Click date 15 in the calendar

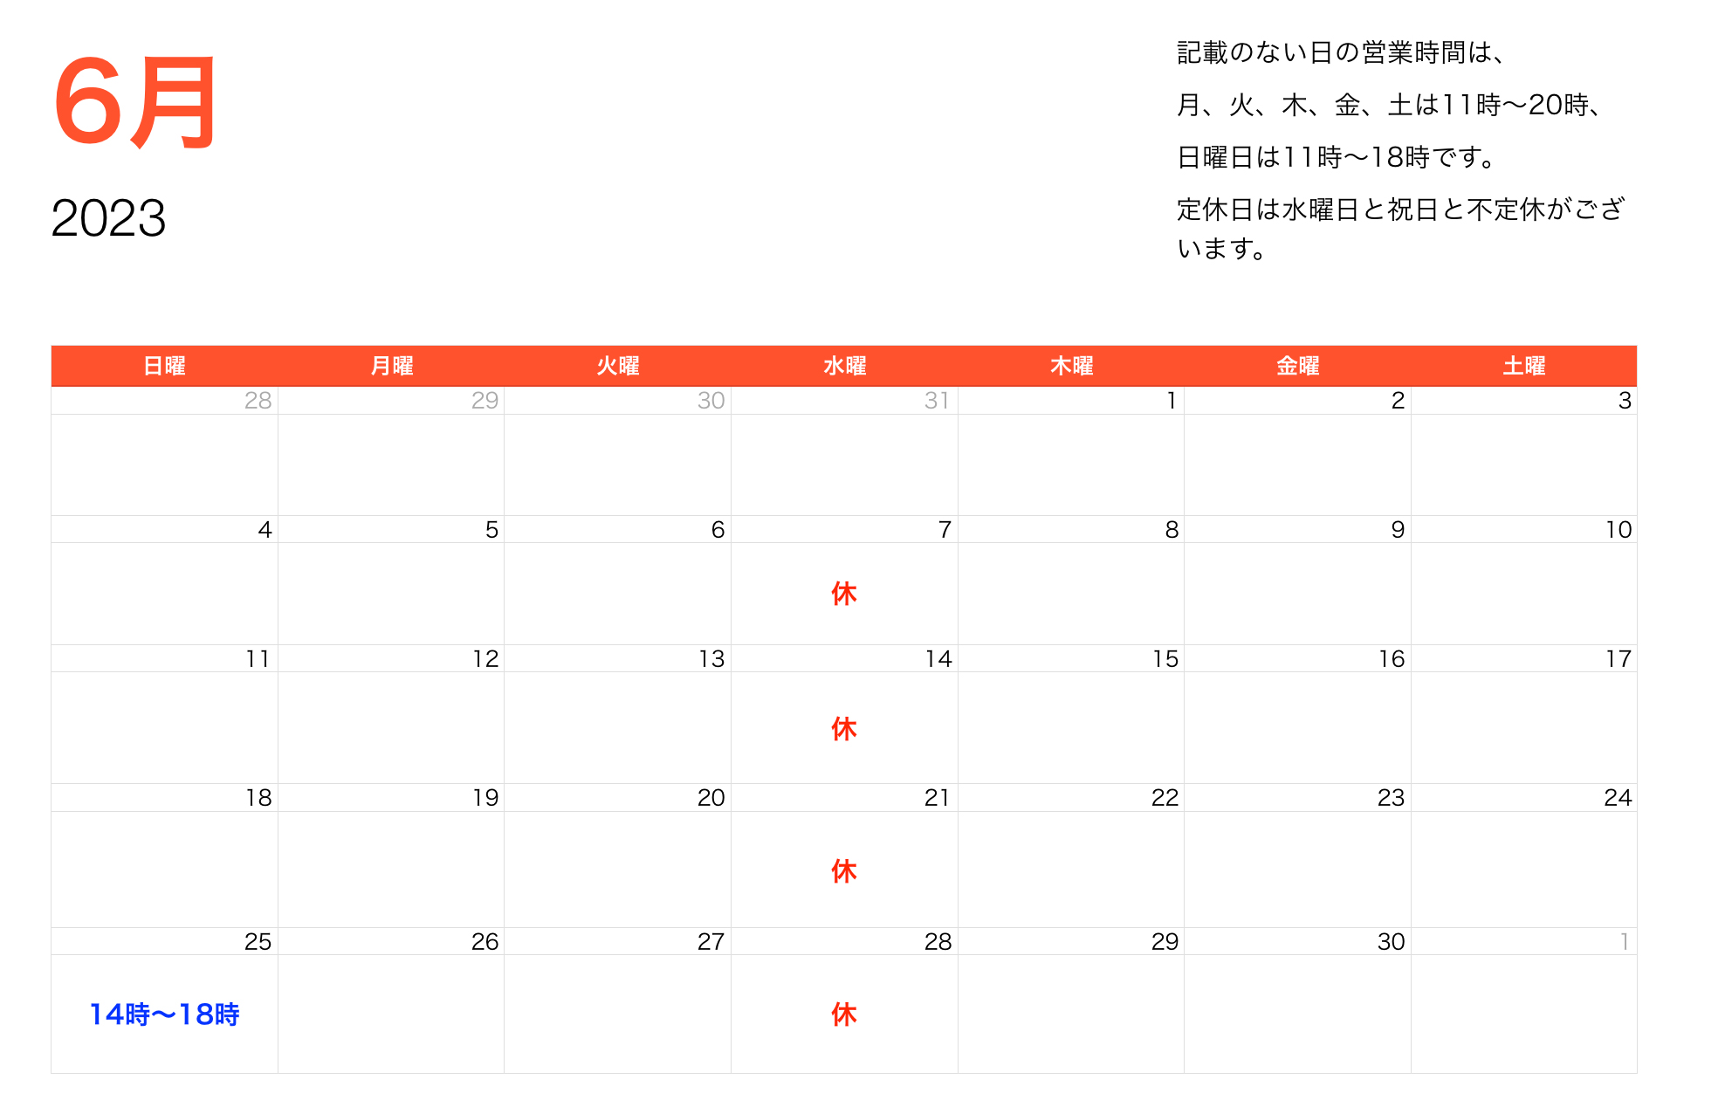[x=1165, y=659]
